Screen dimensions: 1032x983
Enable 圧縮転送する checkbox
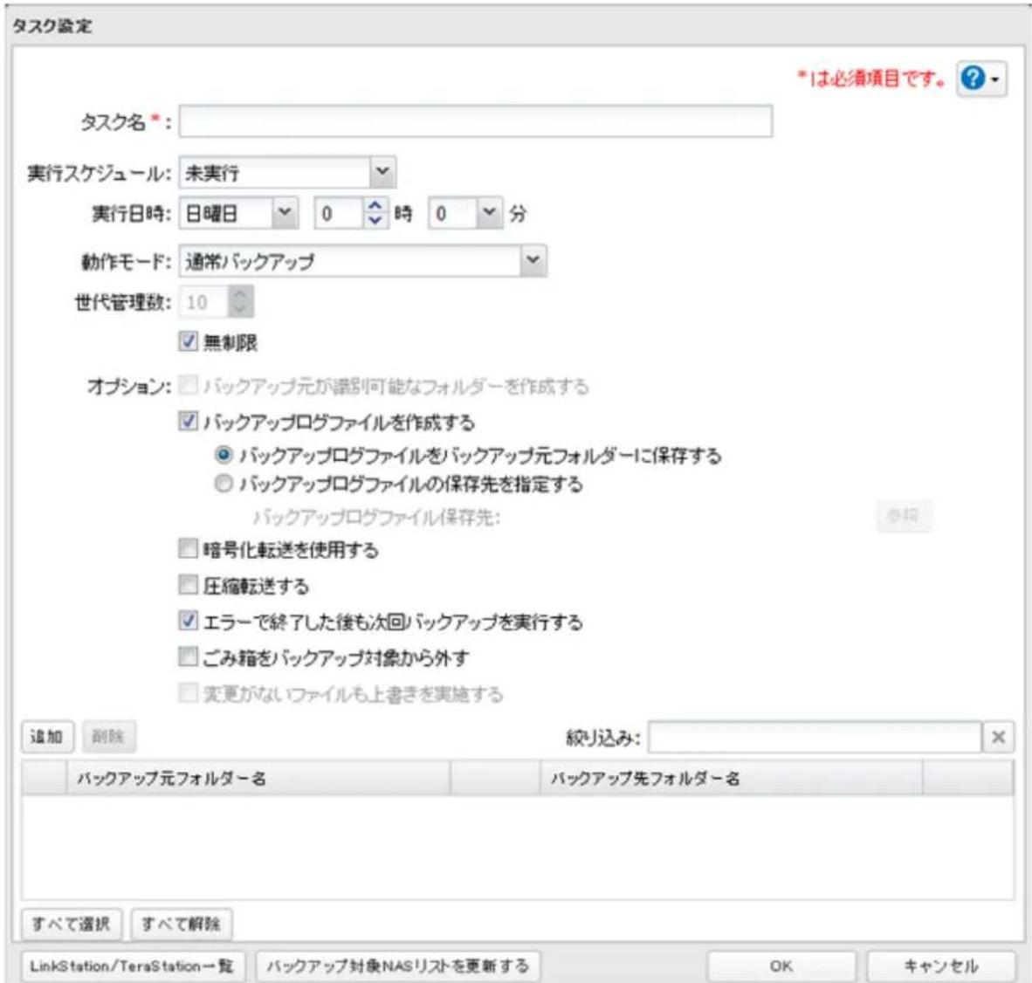click(x=188, y=585)
